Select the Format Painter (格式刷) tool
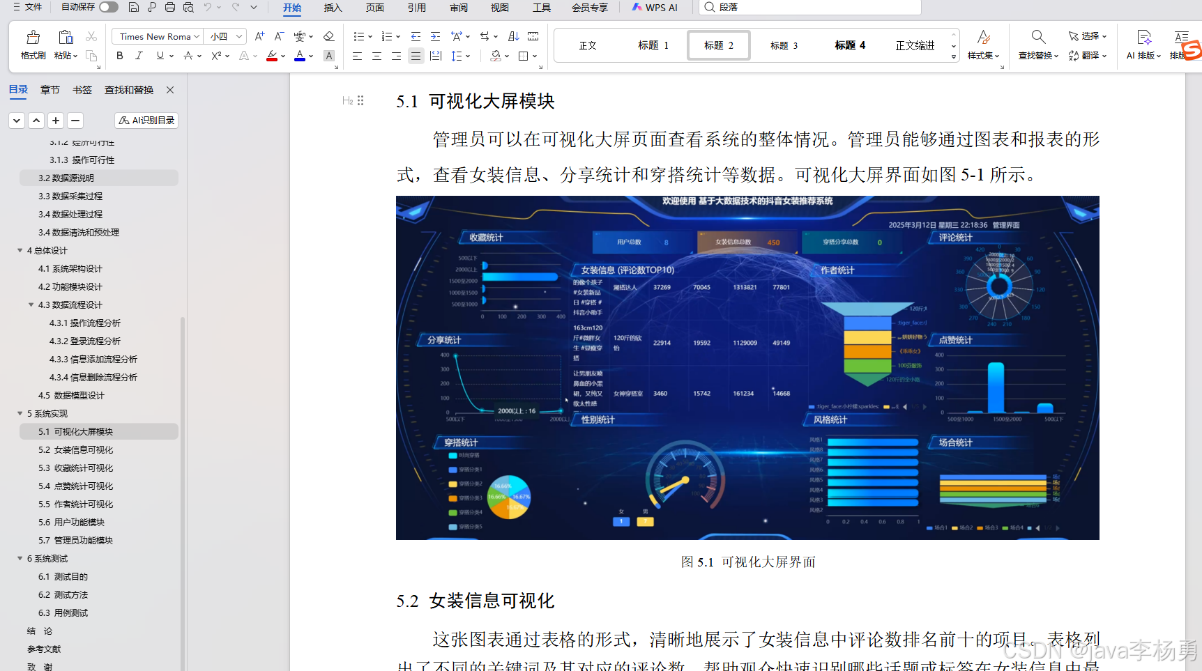The width and height of the screenshot is (1202, 671). (x=32, y=44)
